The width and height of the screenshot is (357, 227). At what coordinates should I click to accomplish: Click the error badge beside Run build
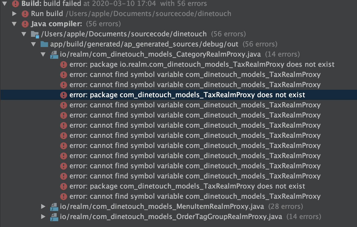[x=25, y=14]
